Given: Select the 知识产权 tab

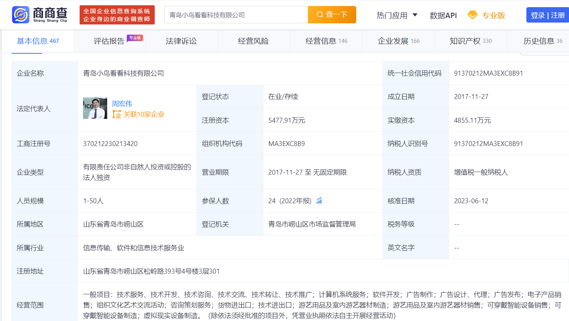Looking at the screenshot, I should click(x=470, y=41).
